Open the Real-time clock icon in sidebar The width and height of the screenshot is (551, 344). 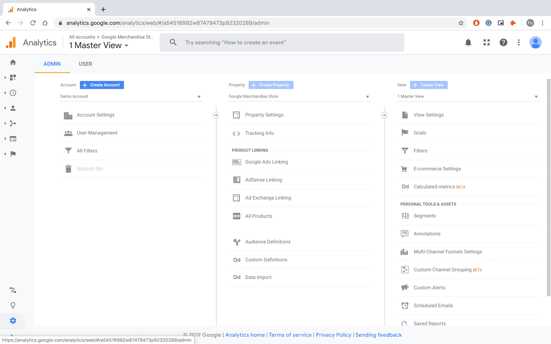(x=13, y=93)
